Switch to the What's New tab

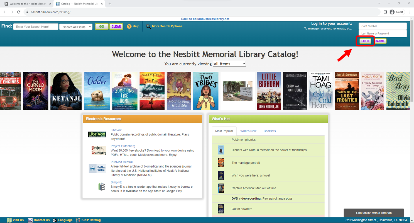click(x=248, y=131)
